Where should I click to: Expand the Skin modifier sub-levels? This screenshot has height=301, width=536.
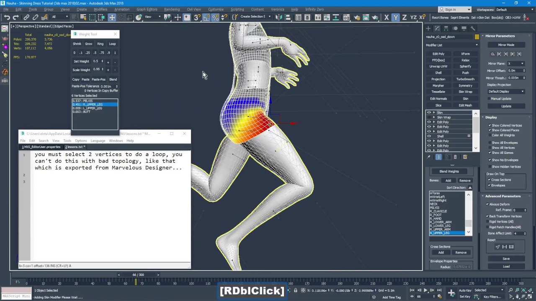click(434, 112)
